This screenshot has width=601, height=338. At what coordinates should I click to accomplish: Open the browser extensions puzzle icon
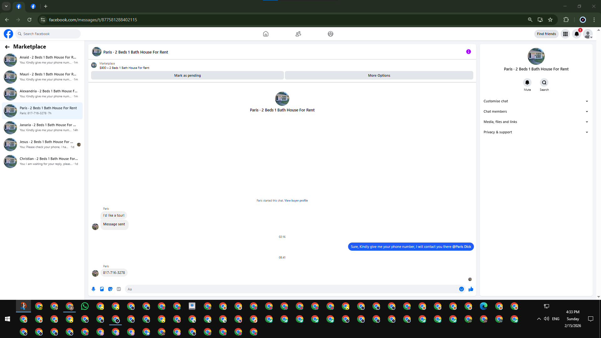(x=566, y=20)
